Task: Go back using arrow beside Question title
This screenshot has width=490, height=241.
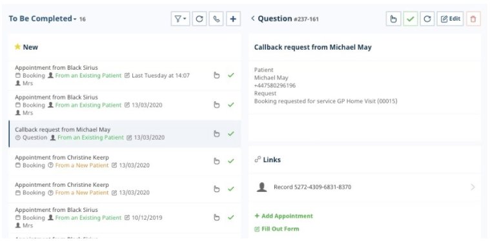Action: (253, 19)
